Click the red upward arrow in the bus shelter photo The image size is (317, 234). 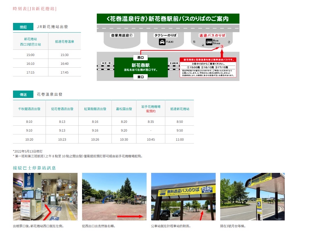point(201,216)
